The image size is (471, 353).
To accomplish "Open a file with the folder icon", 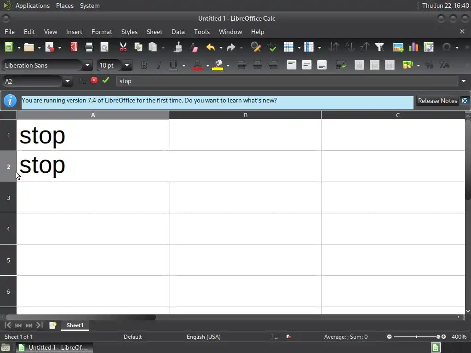I will tap(29, 47).
